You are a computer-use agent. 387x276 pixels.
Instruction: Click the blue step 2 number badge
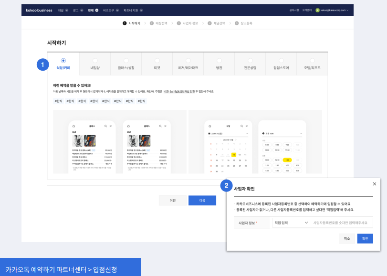(x=226, y=186)
